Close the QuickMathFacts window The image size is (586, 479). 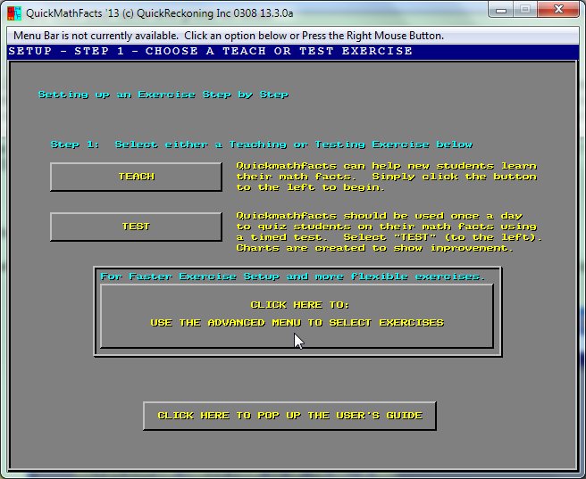pyautogui.click(x=559, y=10)
